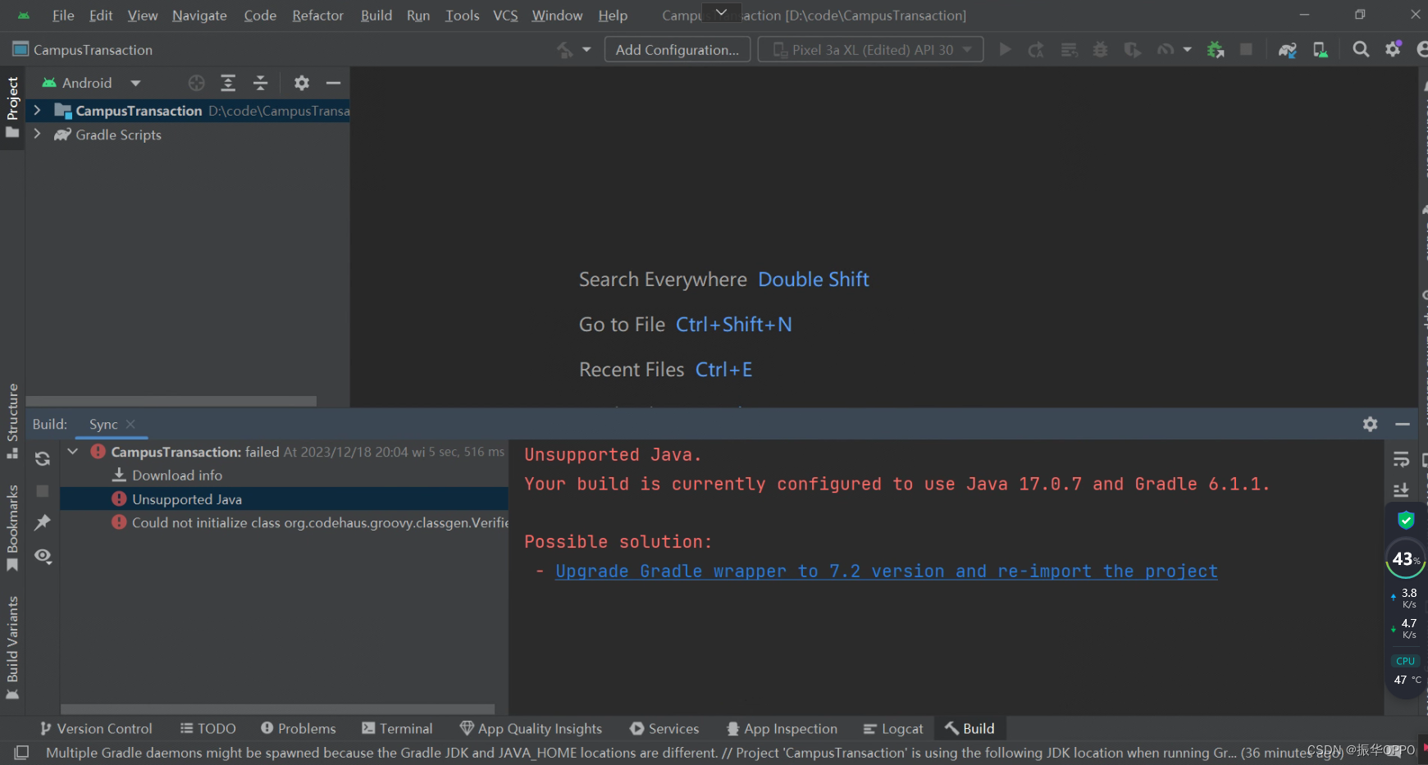Hide the Project panel
The width and height of the screenshot is (1428, 765).
333,83
